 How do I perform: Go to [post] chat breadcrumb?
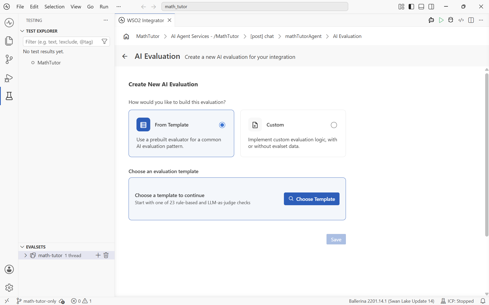point(262,36)
